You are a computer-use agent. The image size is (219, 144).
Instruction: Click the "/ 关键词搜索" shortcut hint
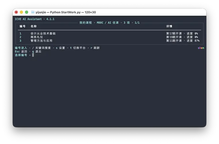click(x=42, y=48)
